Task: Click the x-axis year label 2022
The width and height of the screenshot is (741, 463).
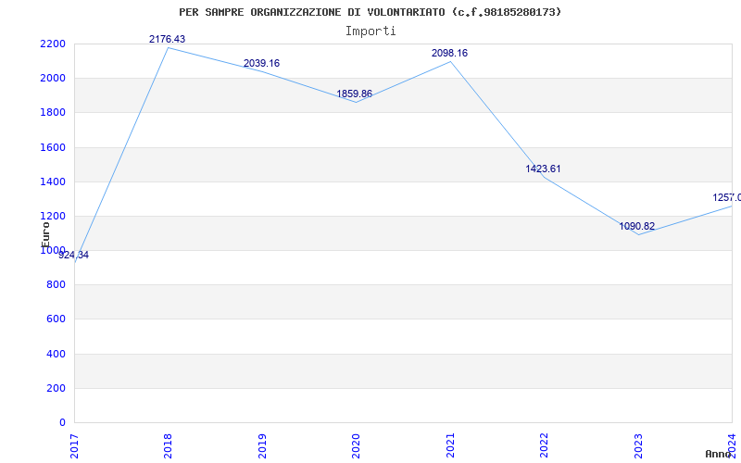Action: point(544,445)
